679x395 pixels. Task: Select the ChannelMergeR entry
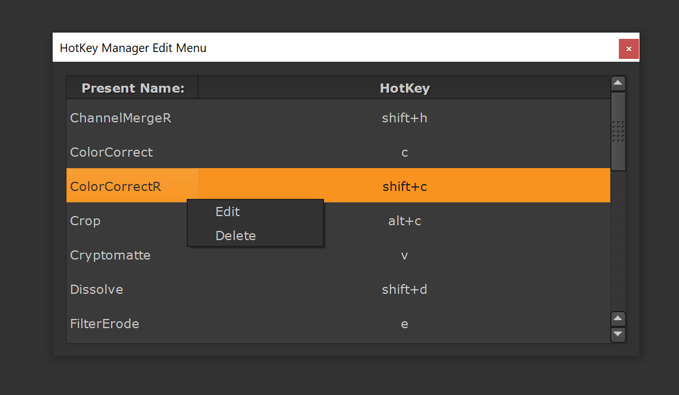tap(120, 118)
